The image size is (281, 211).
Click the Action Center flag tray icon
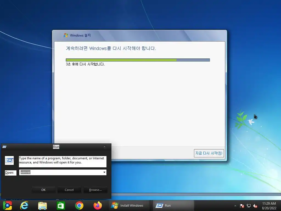242,206
